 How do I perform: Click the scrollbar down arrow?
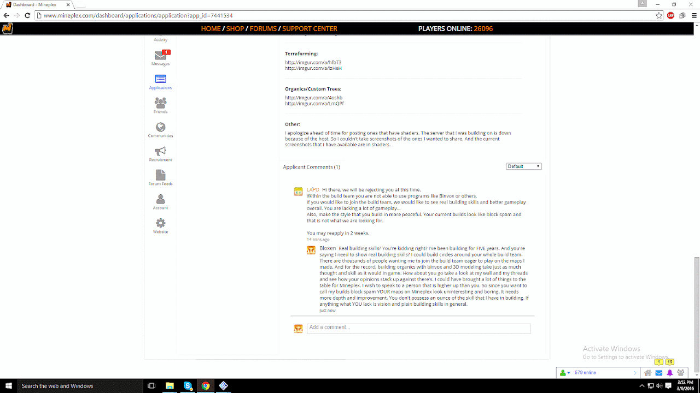tap(696, 375)
